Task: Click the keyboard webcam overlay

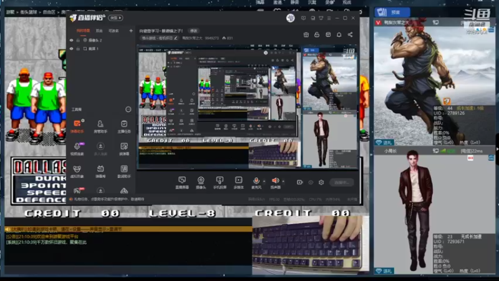Action: tap(310, 245)
